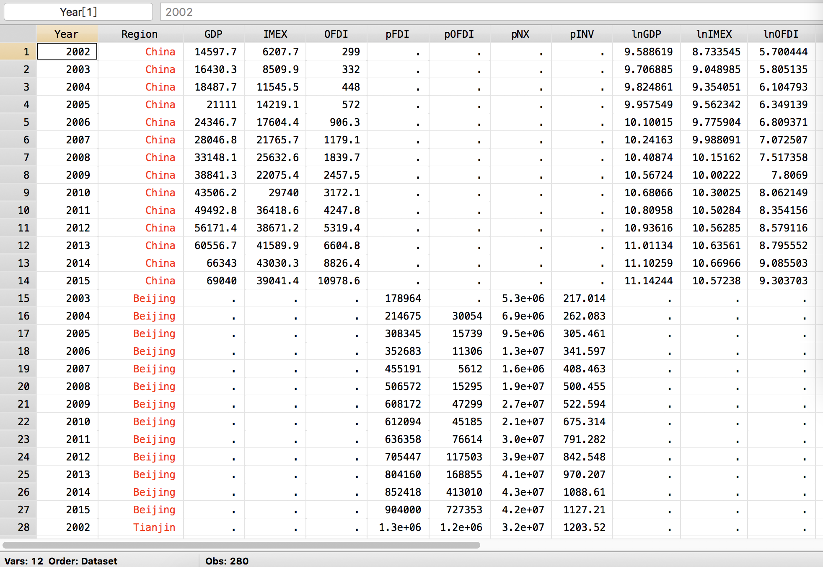Click the pNX value 9.5e+06
823x567 pixels.
(x=523, y=333)
